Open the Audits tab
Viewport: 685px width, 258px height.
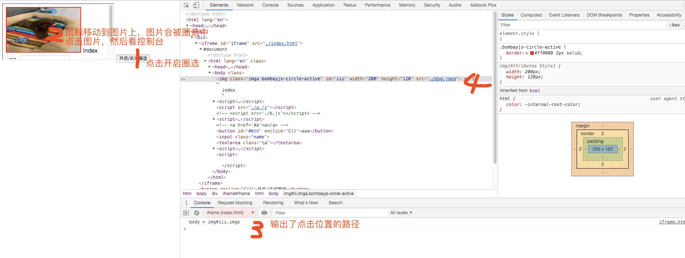pyautogui.click(x=455, y=5)
